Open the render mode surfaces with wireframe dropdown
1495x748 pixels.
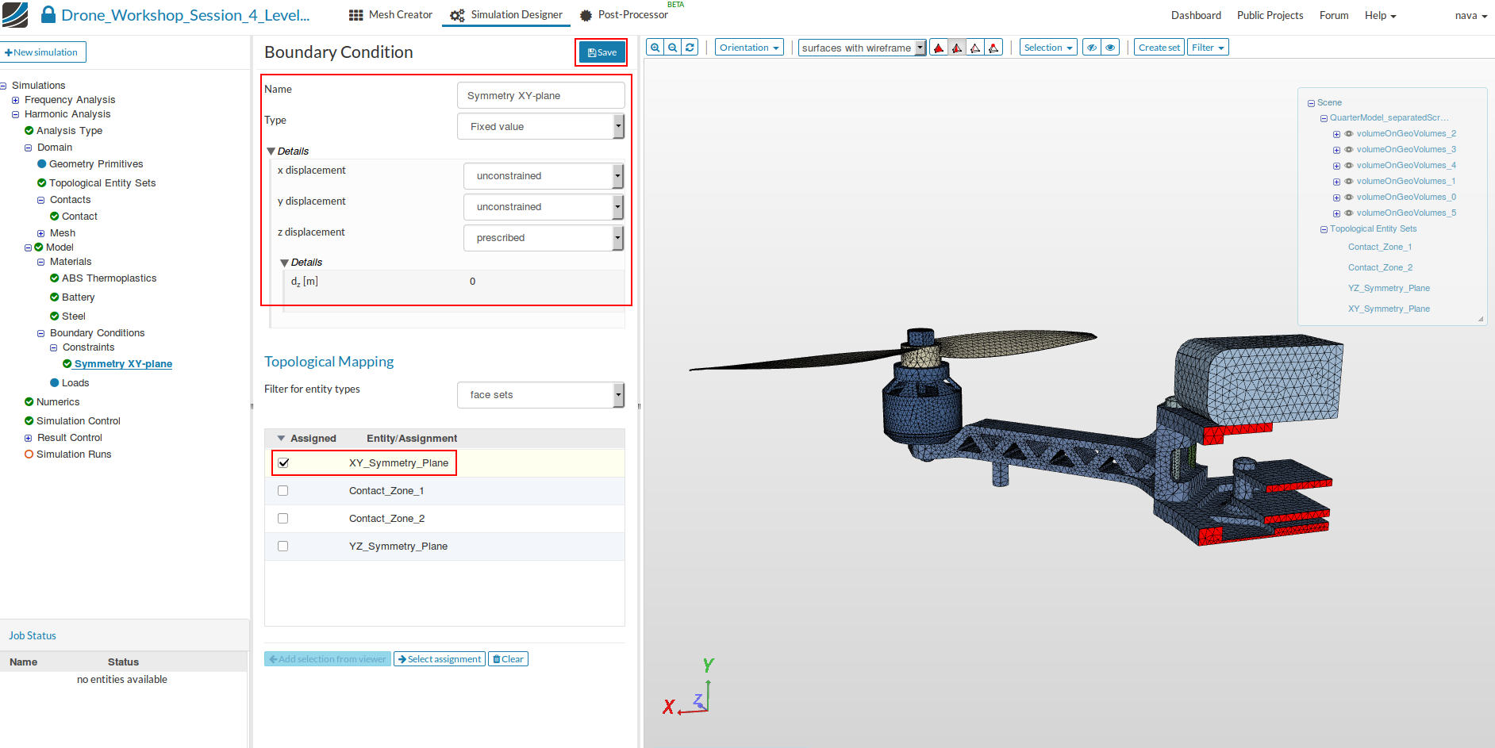tap(862, 48)
